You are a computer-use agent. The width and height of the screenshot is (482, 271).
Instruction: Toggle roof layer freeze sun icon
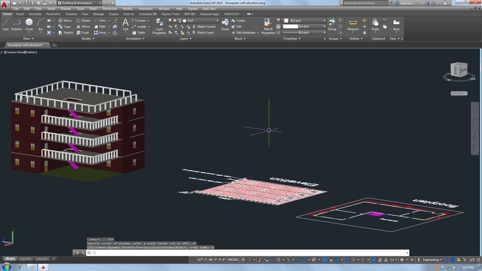175,21
